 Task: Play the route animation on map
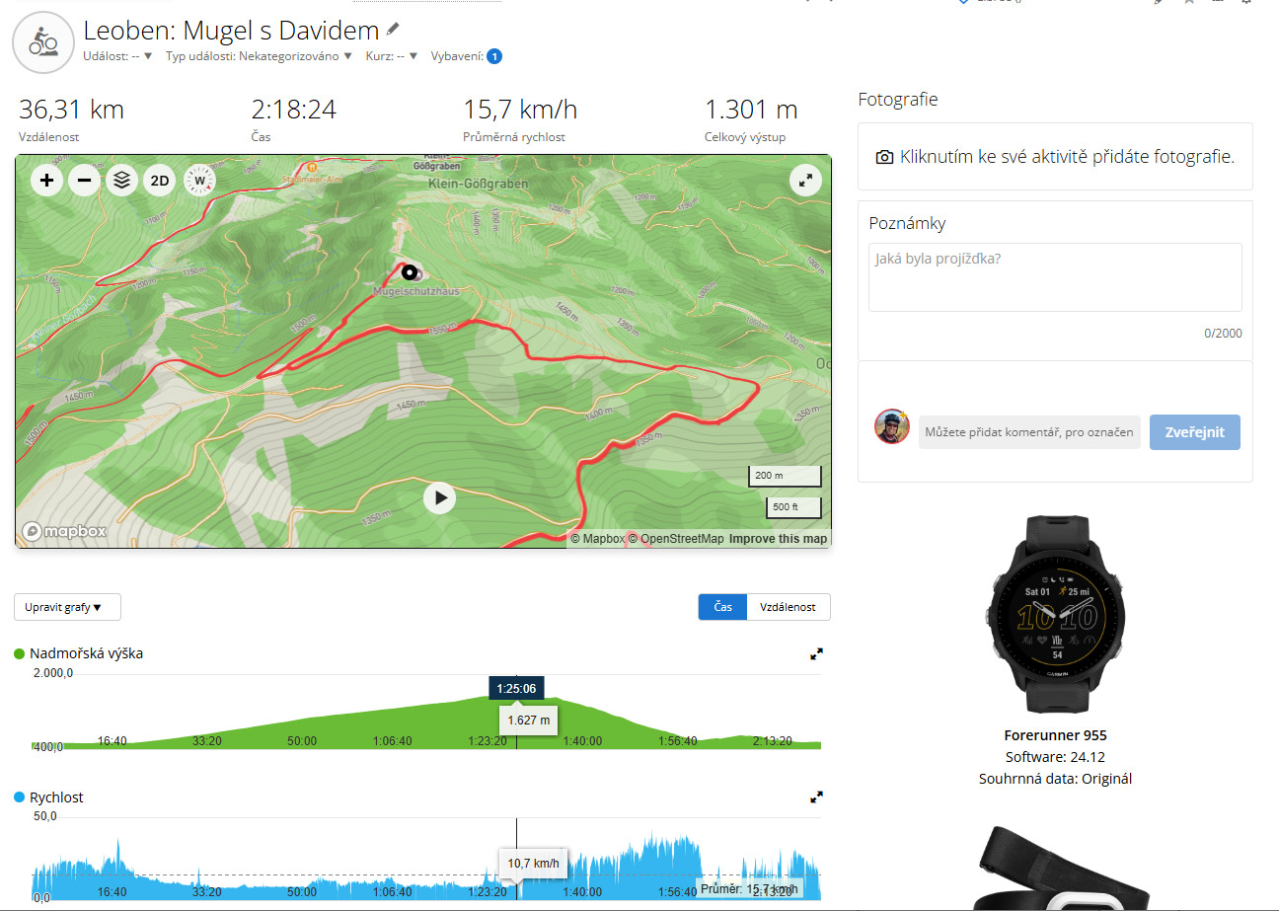(440, 498)
